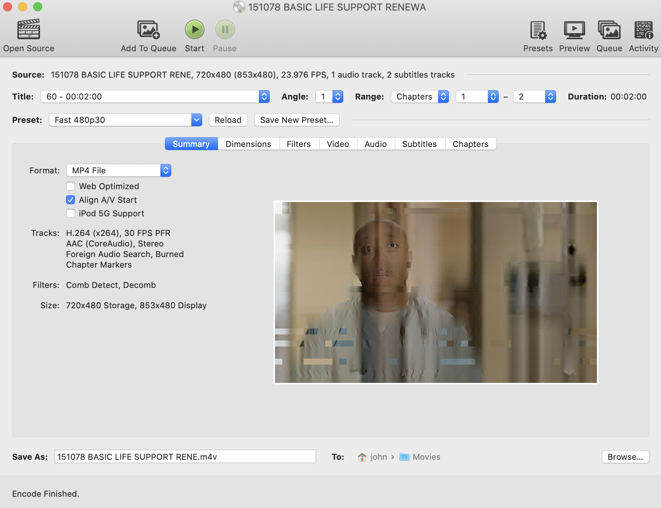Click the 'H.264 (x264), 30 FPS PFR' track line

tap(118, 233)
